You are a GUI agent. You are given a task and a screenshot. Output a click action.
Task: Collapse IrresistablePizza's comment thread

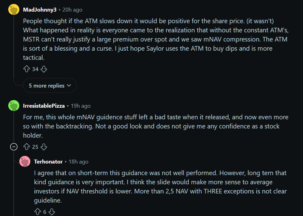coord(14,147)
